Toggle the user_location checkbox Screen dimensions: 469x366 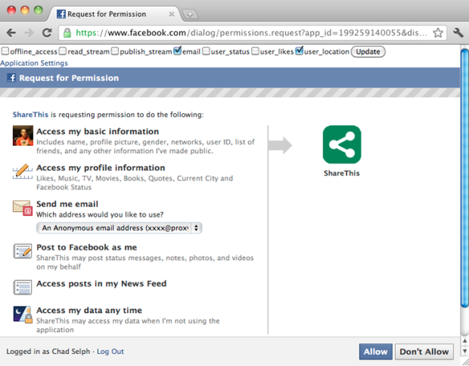pyautogui.click(x=299, y=50)
